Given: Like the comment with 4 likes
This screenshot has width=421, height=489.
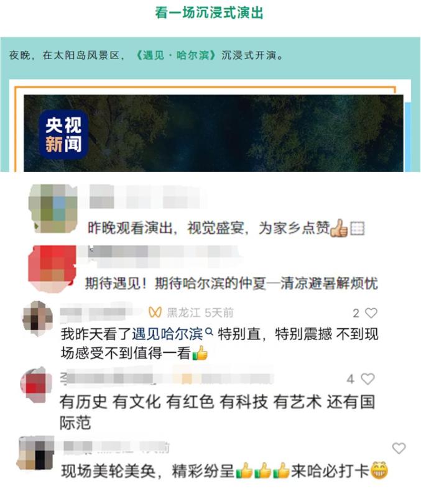Looking at the screenshot, I should (x=368, y=379).
